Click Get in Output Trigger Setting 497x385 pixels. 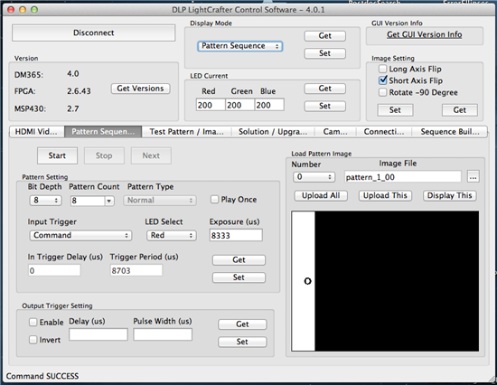click(x=242, y=324)
